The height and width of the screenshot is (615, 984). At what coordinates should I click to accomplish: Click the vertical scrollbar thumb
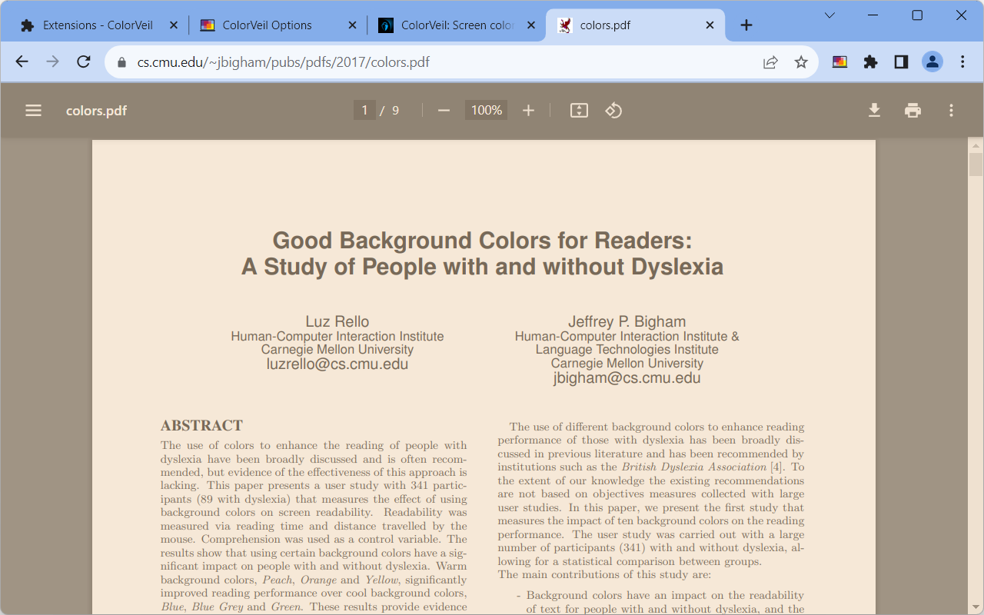(976, 165)
